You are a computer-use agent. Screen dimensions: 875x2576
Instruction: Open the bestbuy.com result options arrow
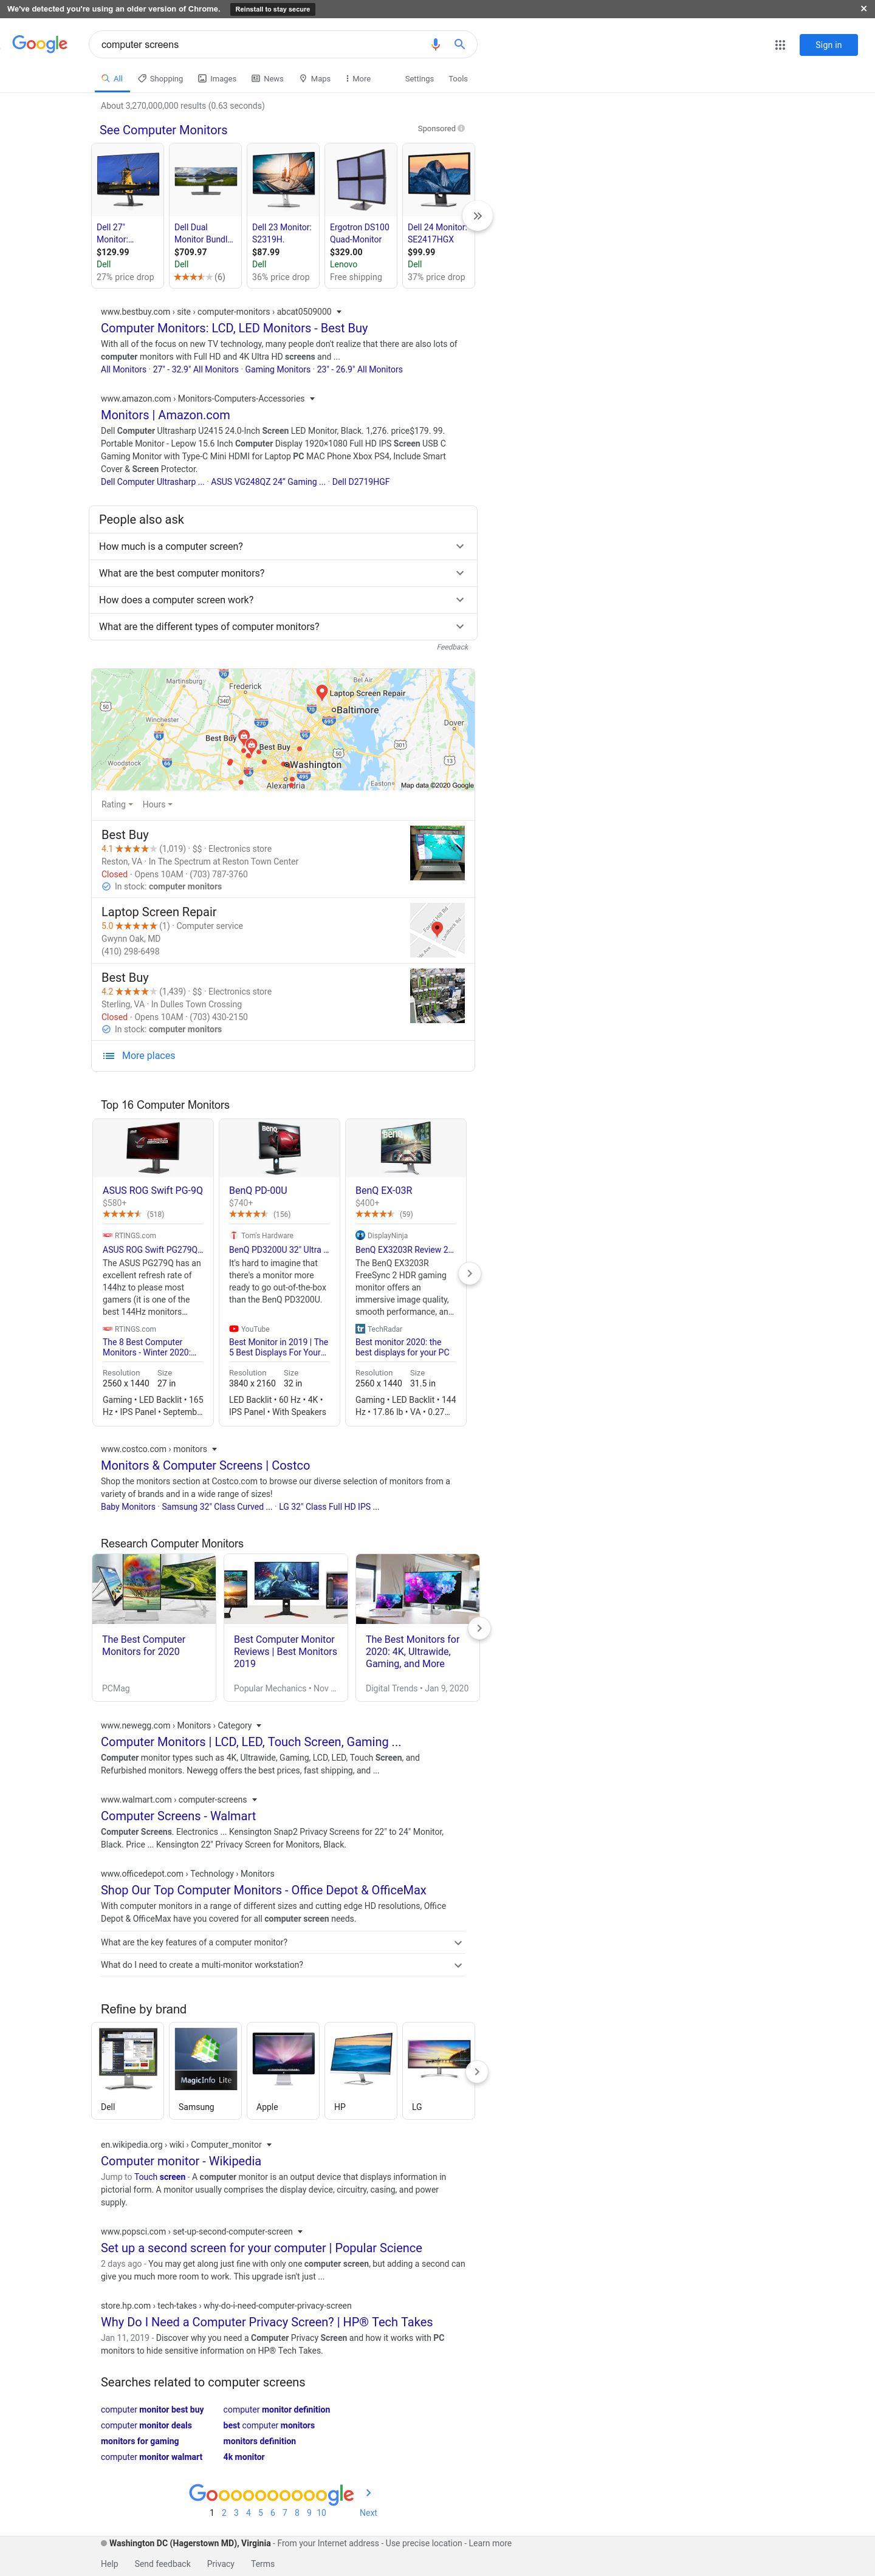339,312
